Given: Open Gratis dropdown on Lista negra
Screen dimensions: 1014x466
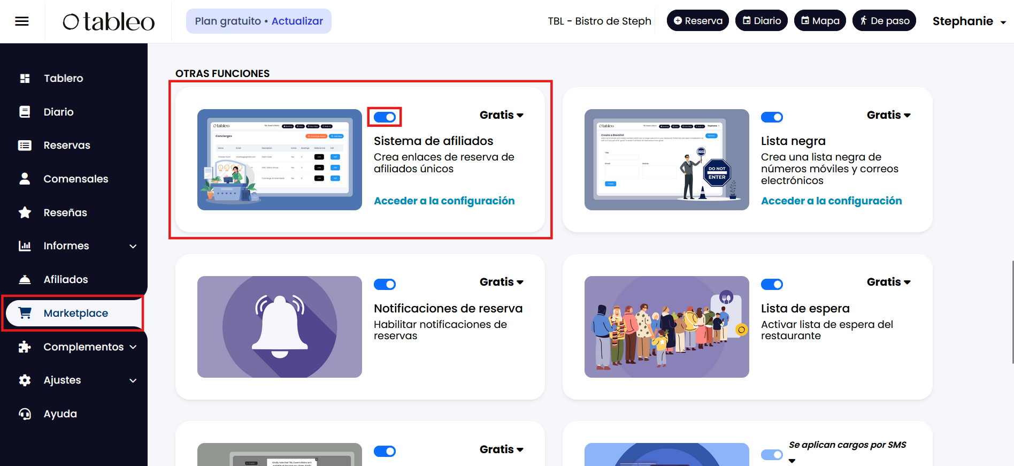Looking at the screenshot, I should 888,115.
